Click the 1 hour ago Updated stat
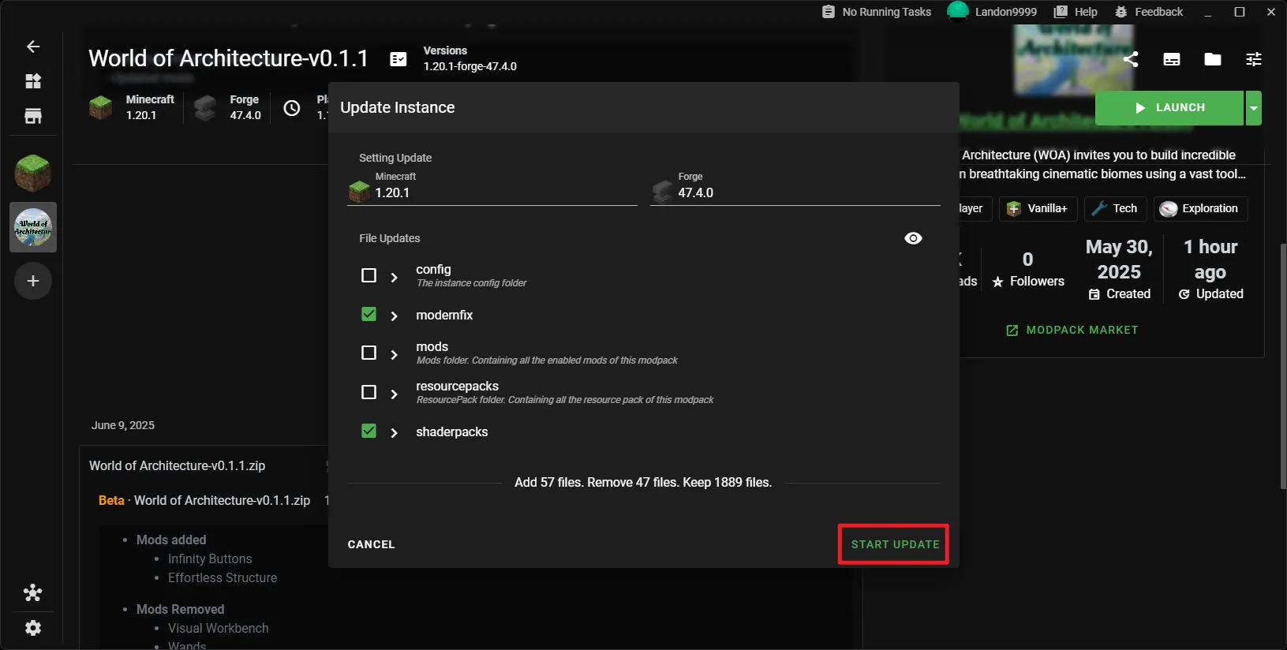Viewport: 1287px width, 650px height. [x=1210, y=269]
